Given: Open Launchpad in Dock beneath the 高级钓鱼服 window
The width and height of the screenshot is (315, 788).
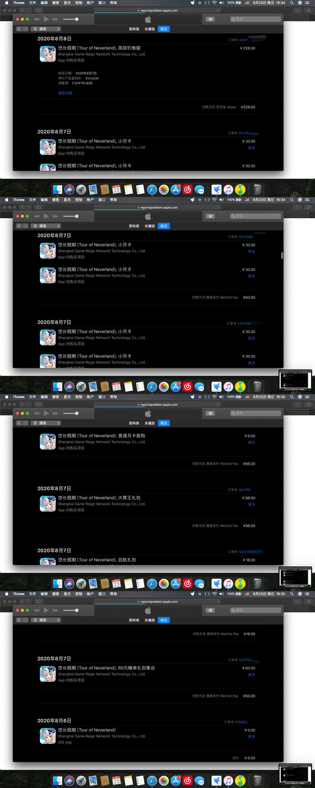Looking at the screenshot, I should pos(81,190).
